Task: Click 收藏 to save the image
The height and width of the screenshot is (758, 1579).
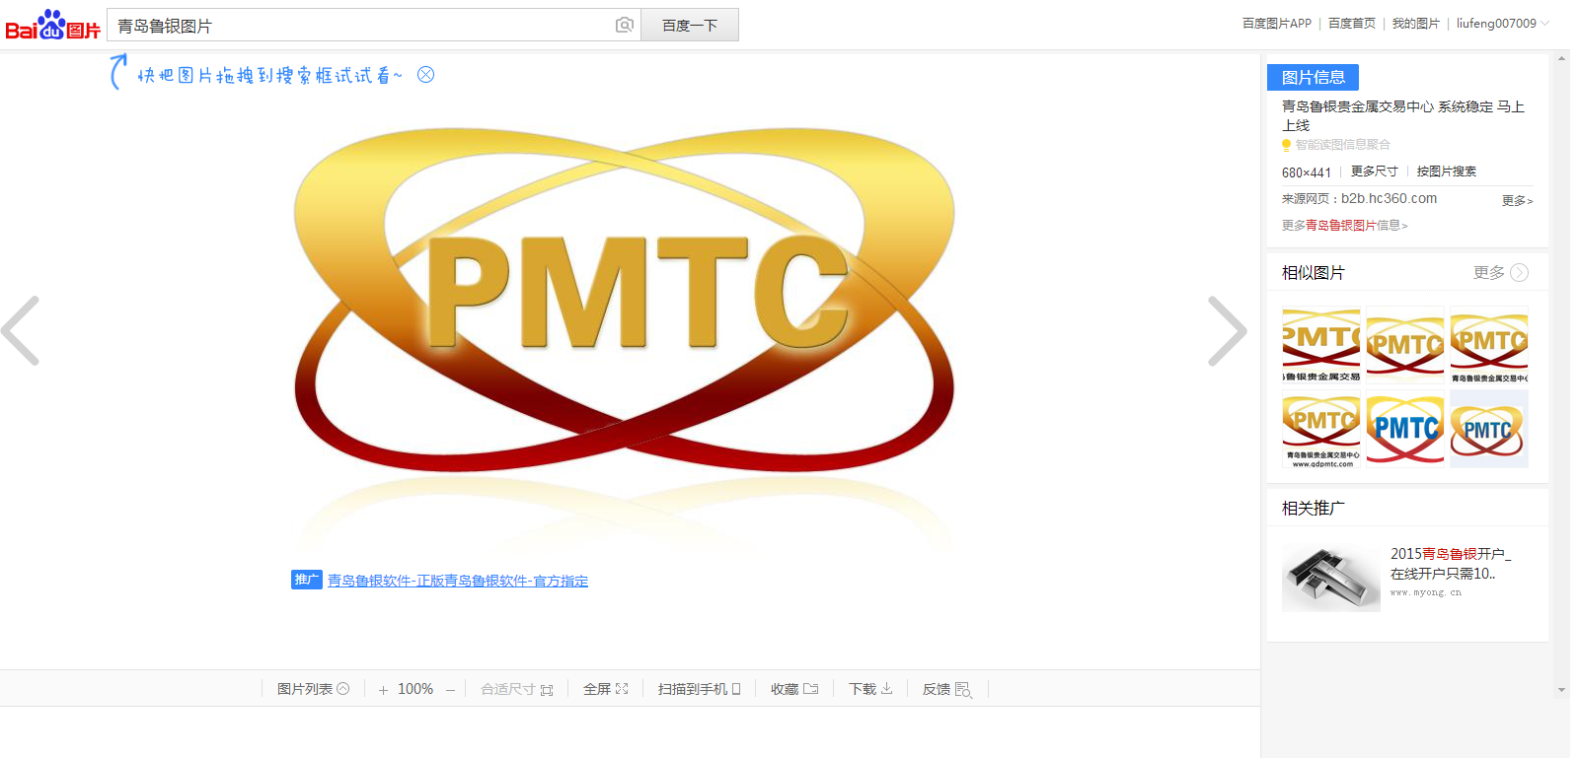Action: click(794, 689)
